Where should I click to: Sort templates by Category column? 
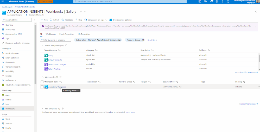coord(92,50)
